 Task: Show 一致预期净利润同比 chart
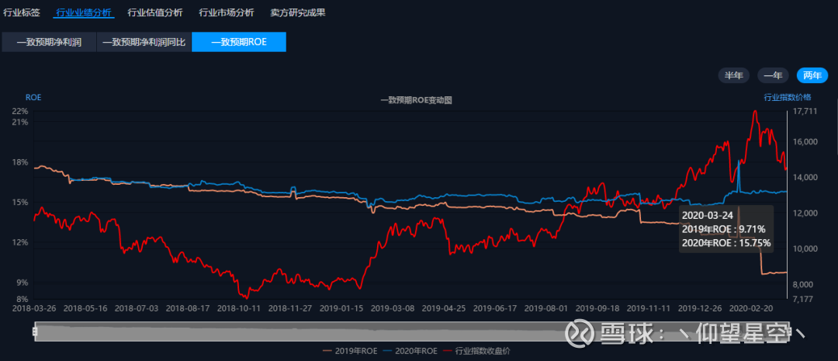click(144, 42)
